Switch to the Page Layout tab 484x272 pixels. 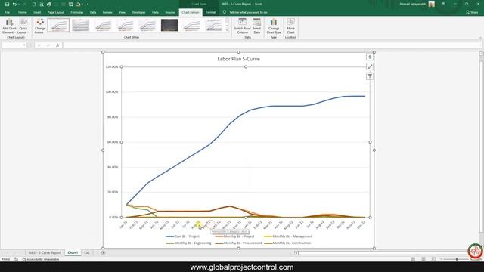pyautogui.click(x=55, y=12)
